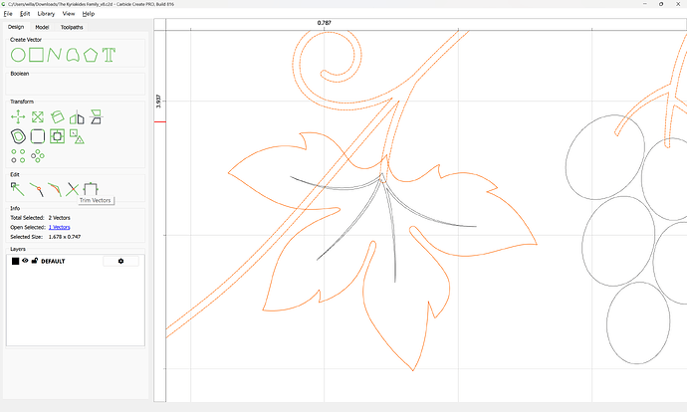Click the '1 Vectors' open selected link

(x=59, y=227)
